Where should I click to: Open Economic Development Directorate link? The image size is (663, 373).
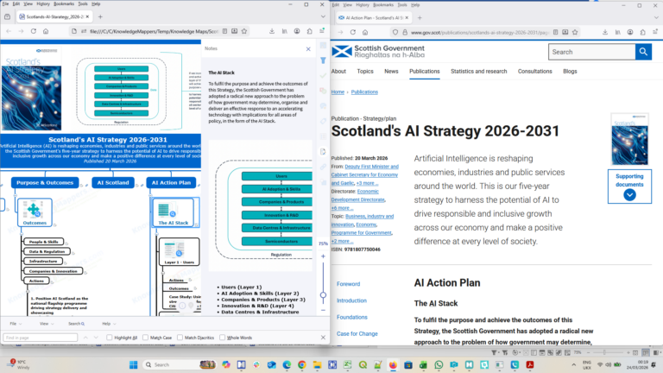pos(357,195)
